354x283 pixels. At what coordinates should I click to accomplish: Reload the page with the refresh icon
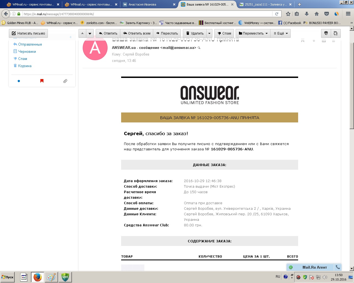(x=277, y=14)
